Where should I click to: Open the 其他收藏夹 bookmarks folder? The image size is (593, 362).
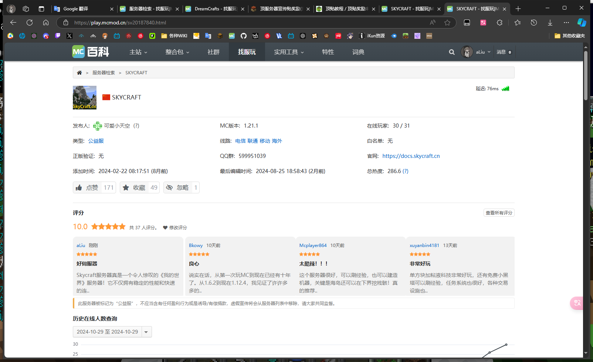tap(570, 36)
